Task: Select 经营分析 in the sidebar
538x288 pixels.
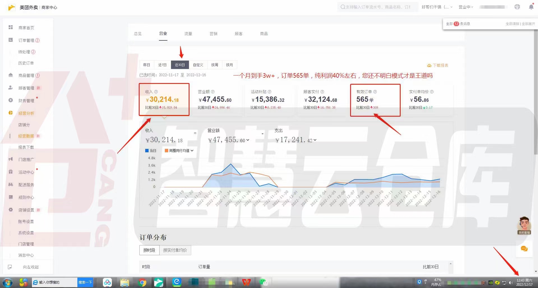Action: tap(26, 113)
